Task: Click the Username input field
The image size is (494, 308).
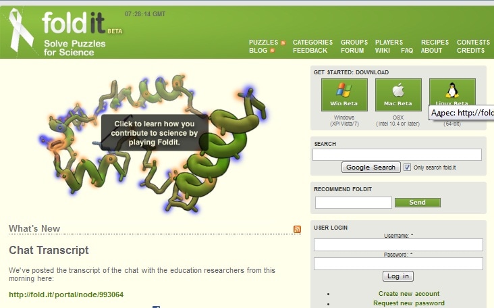Action: 398,245
